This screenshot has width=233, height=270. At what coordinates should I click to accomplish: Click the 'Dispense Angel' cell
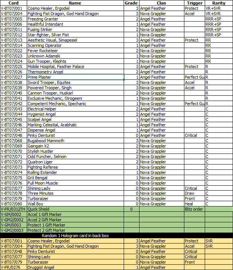coord(75,130)
